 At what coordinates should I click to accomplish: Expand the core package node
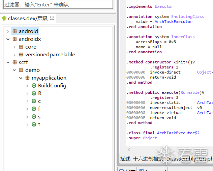(x=14, y=47)
